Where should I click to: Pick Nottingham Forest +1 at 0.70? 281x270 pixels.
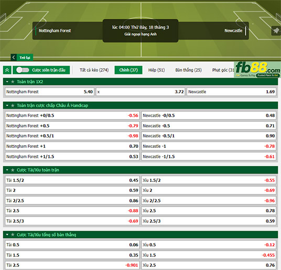72,146
